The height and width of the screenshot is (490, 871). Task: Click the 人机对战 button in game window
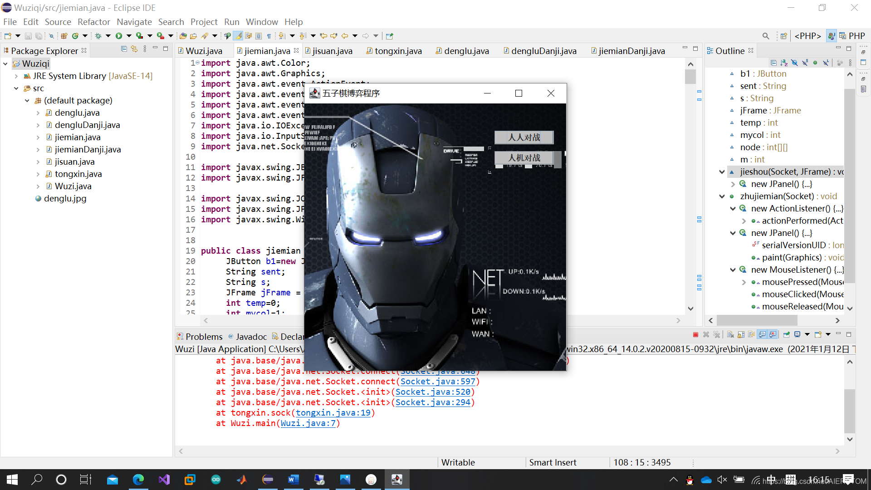pos(524,158)
